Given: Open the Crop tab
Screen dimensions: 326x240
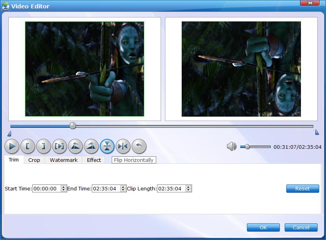Looking at the screenshot, I should click(34, 160).
